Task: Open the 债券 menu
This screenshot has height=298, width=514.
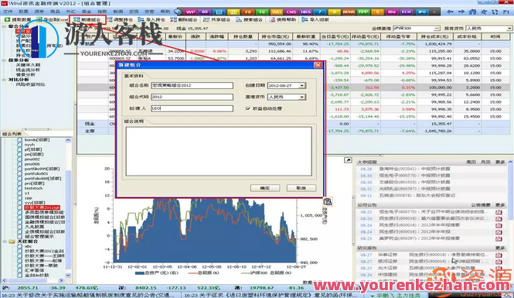Action: coord(39,12)
